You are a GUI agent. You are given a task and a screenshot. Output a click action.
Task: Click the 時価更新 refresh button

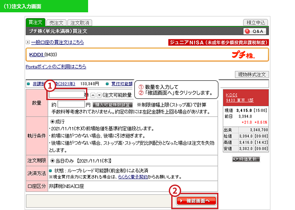246,159
